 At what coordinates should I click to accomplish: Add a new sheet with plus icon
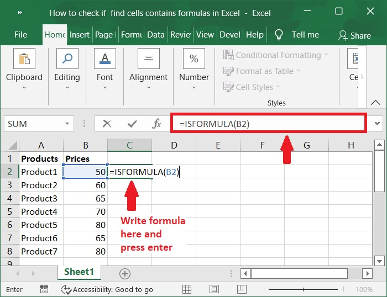point(125,274)
